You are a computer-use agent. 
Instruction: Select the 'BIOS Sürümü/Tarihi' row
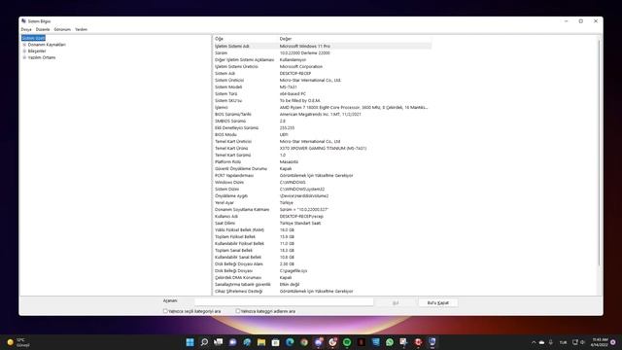pos(323,115)
